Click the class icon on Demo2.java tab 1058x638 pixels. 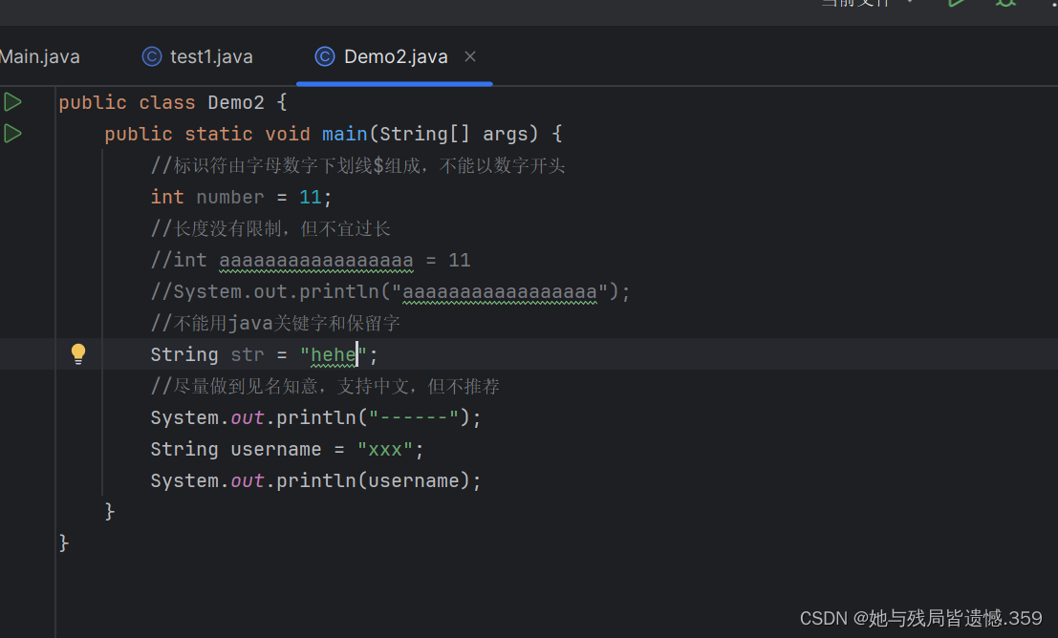325,56
